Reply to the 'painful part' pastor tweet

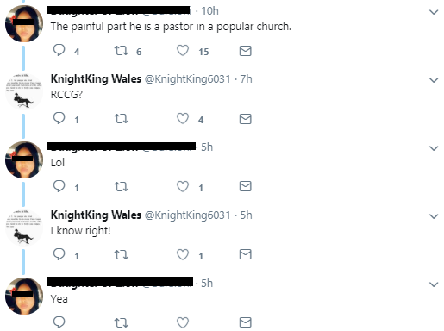(59, 50)
